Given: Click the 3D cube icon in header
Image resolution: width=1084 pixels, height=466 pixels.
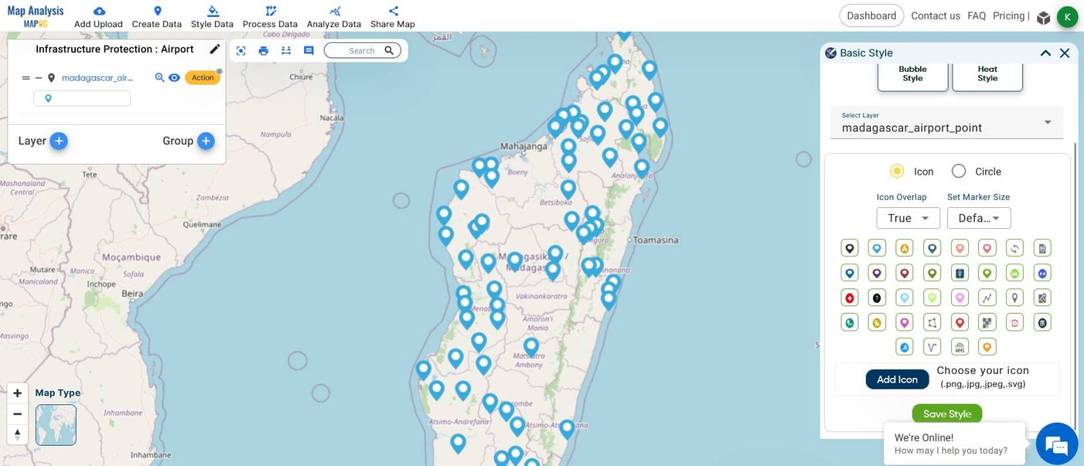Looking at the screenshot, I should click(1043, 18).
